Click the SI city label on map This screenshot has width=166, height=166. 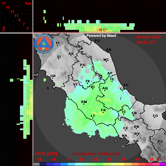coord(59,57)
